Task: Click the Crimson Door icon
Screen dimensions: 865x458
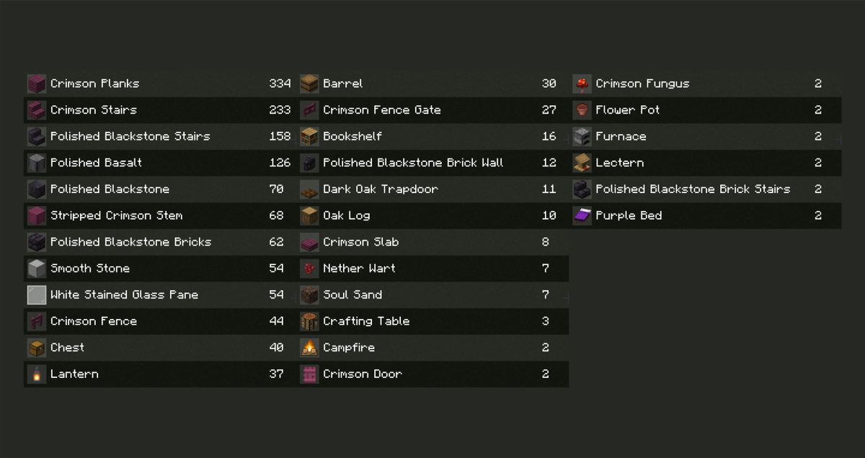Action: click(x=309, y=374)
